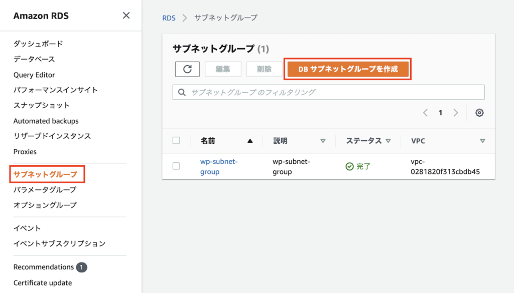Check the wp-subnet-group row checkbox
514x293 pixels.
[x=176, y=166]
